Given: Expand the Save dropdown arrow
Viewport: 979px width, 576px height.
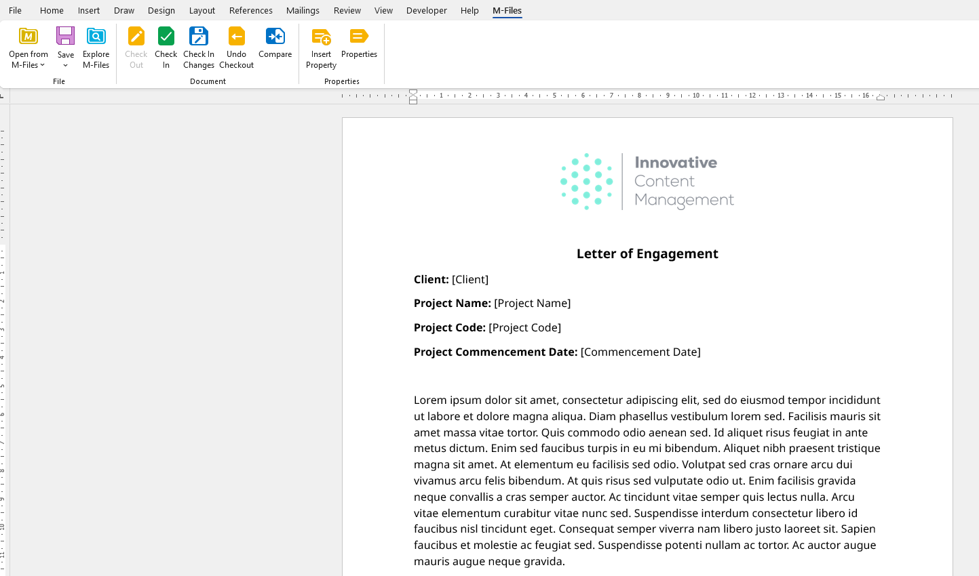Looking at the screenshot, I should 66,66.
